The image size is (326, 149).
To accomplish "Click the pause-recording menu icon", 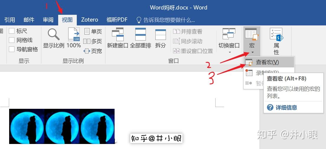I will pyautogui.click(x=249, y=83).
